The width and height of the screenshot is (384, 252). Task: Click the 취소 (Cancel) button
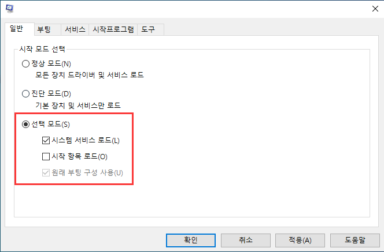pos(246,240)
